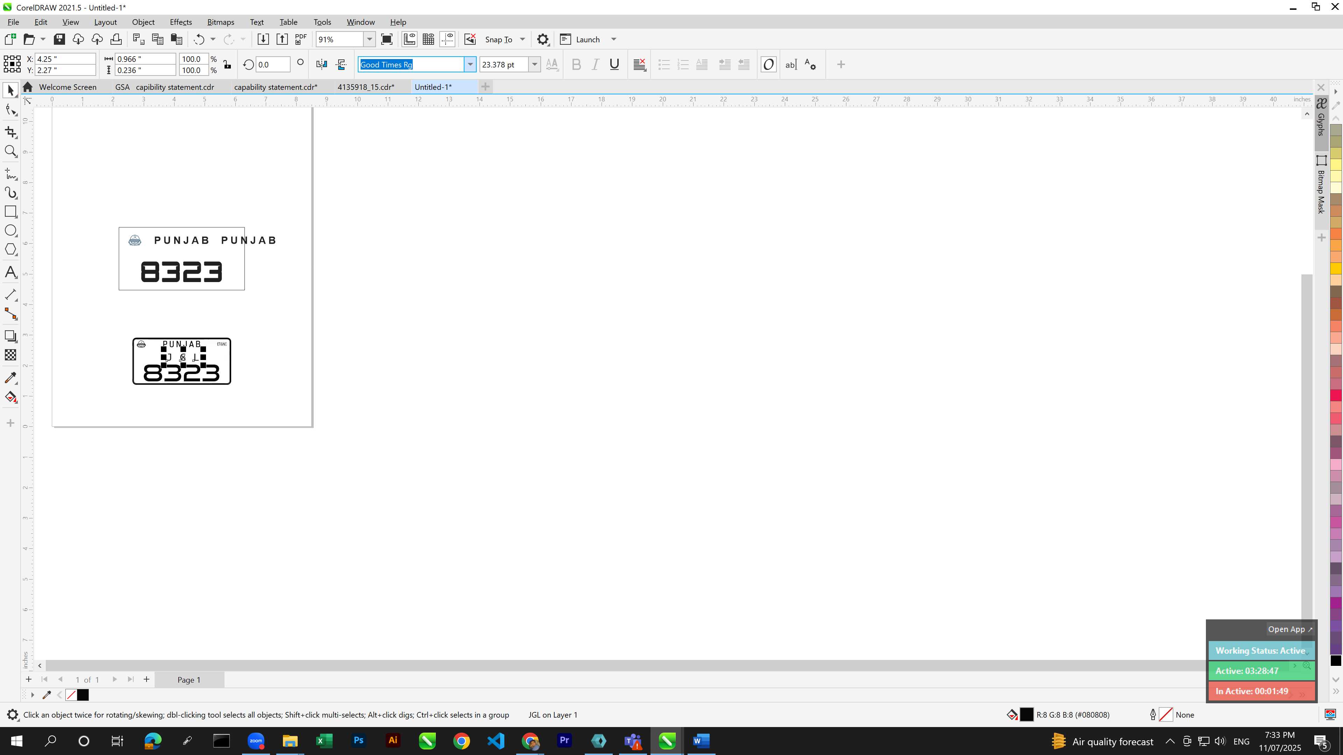Select the Shape edit tool
The image size is (1343, 755).
click(x=10, y=110)
